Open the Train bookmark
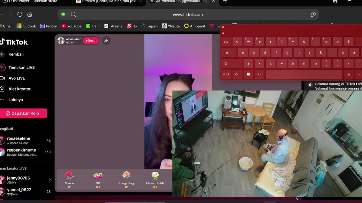The image size is (362, 203). (x=93, y=26)
